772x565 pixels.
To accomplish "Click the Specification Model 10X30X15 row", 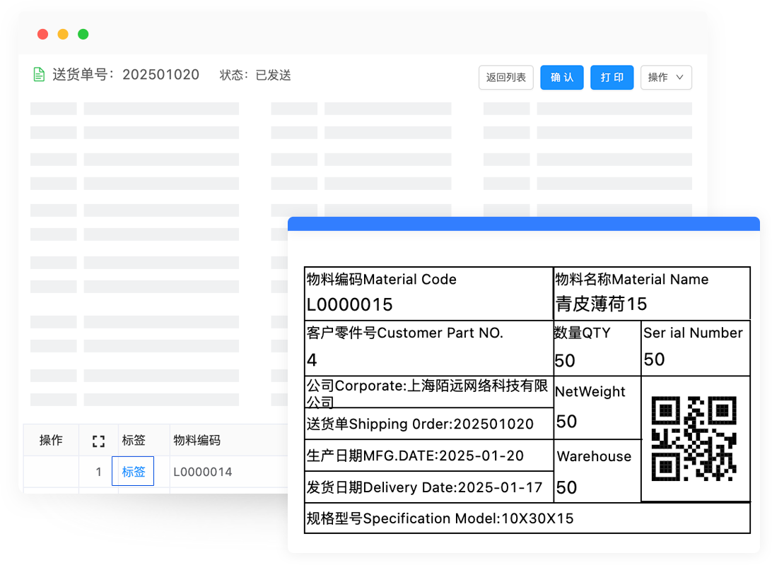I will coord(440,518).
